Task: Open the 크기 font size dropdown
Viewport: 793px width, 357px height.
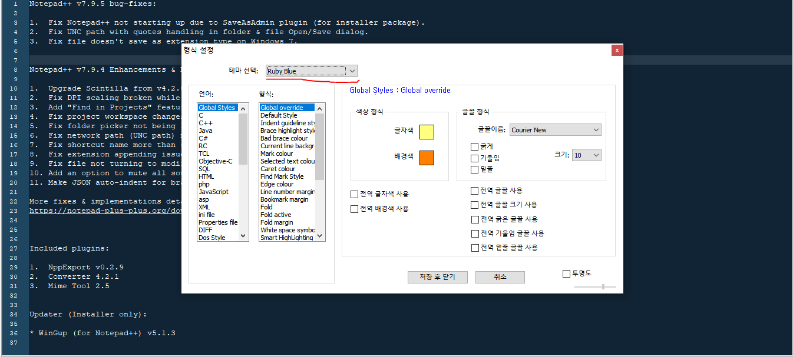Action: (x=587, y=155)
